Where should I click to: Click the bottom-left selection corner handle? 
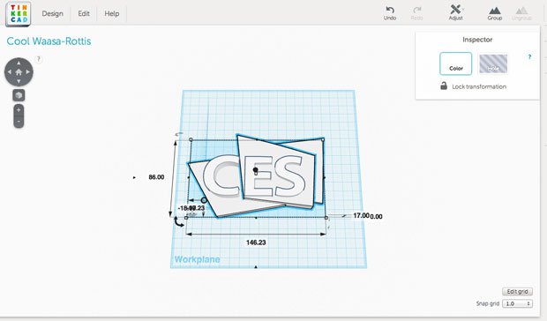186,218
